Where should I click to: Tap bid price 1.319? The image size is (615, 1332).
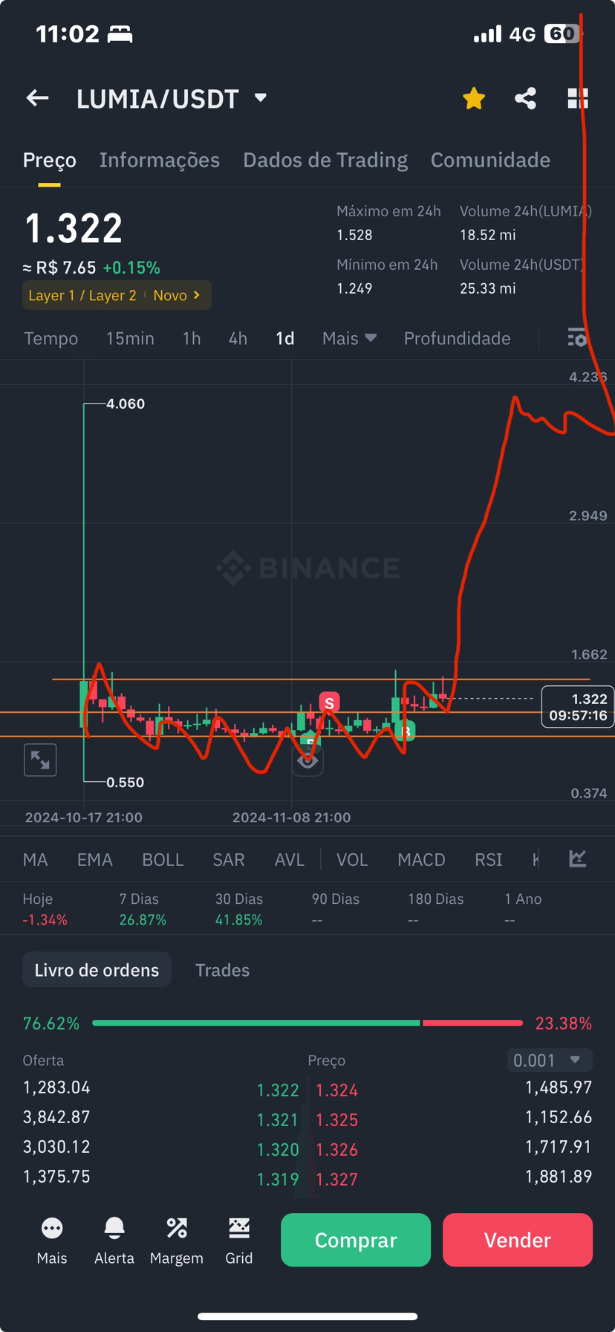click(x=278, y=1180)
